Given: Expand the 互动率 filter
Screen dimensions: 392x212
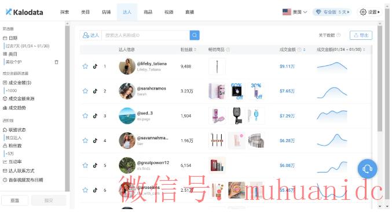Looking at the screenshot, I should [12, 162].
